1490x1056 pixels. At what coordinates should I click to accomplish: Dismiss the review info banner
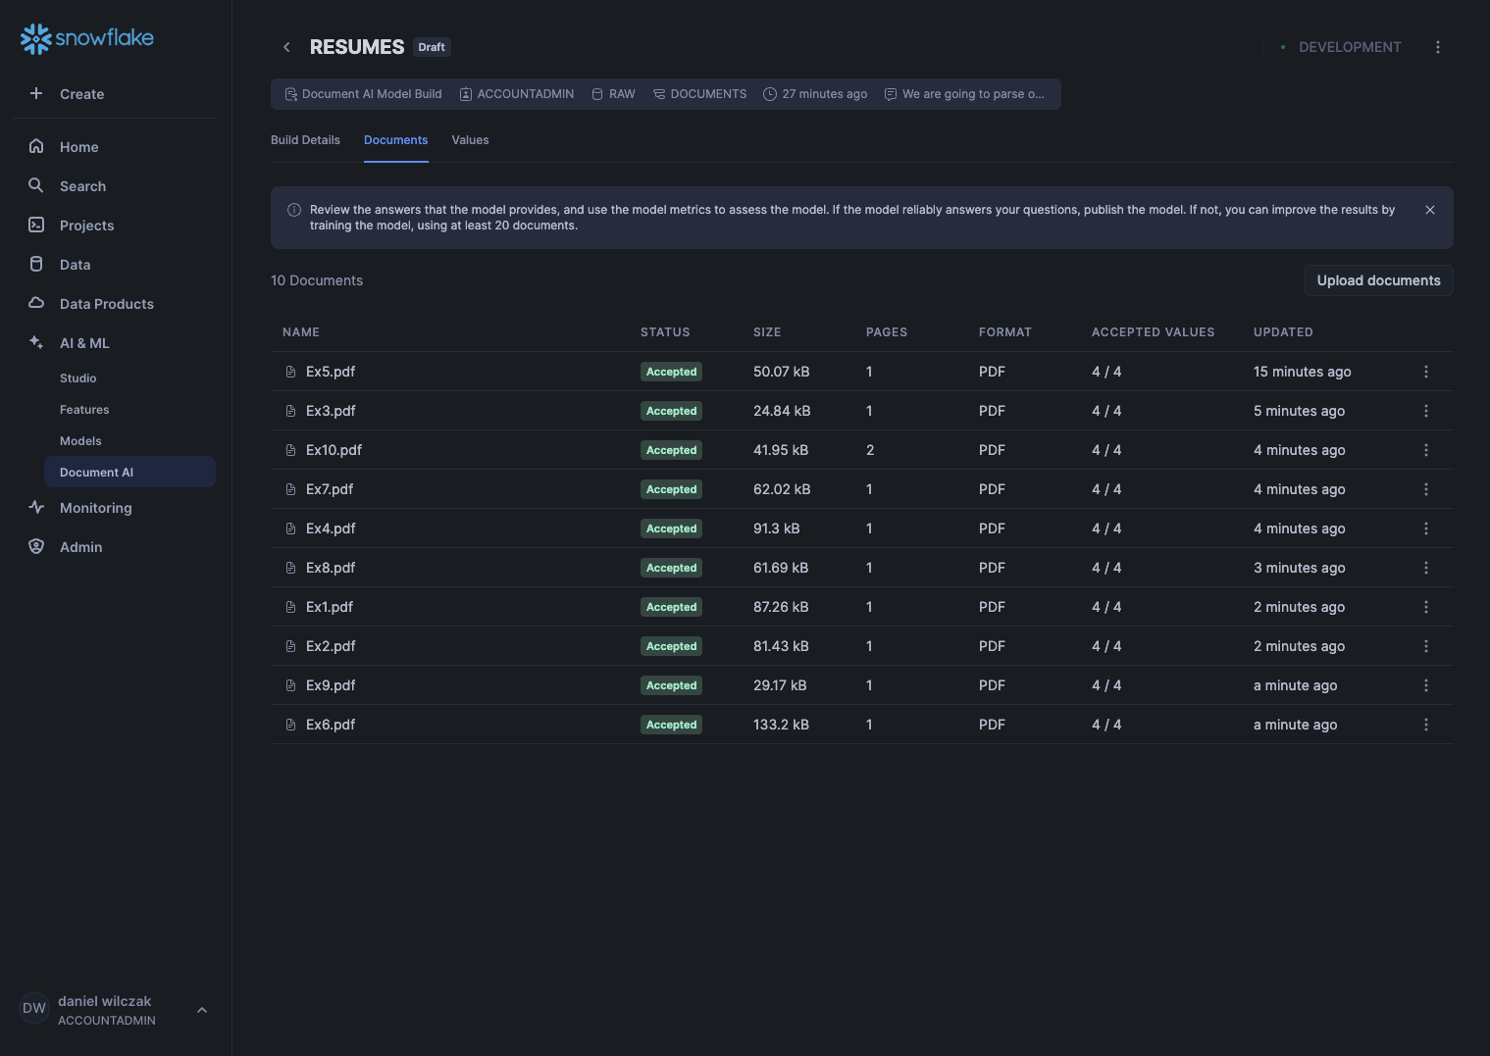coord(1430,210)
